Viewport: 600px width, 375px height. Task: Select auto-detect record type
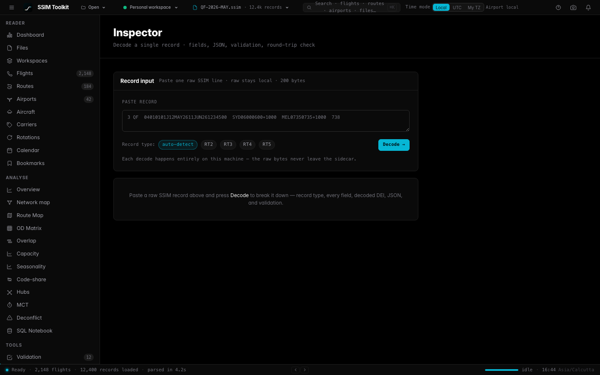(x=178, y=145)
